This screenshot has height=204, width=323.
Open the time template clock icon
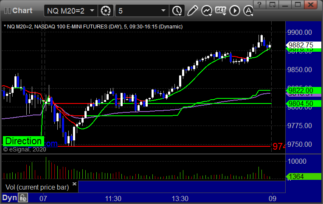click(177, 11)
